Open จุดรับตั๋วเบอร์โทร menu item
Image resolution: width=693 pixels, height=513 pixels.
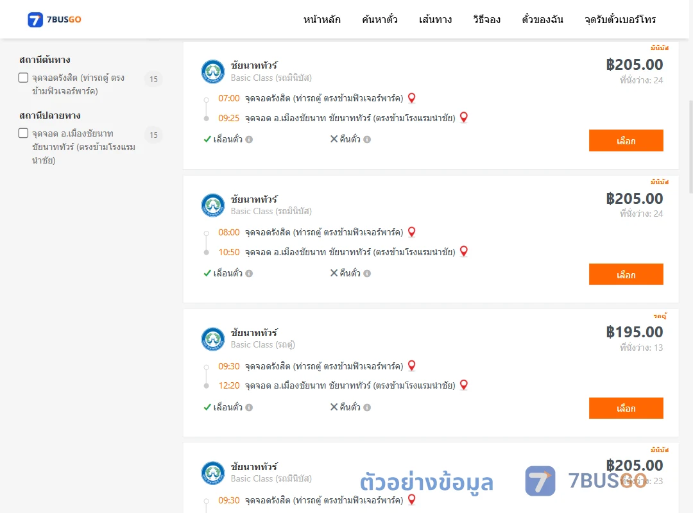(620, 19)
